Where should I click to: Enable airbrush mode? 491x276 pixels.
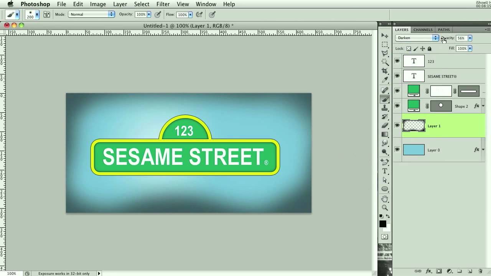[x=199, y=15]
